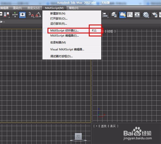Screen dimensions: 161x144
Task: Click the 透视 viewport label
Action: 104,126
